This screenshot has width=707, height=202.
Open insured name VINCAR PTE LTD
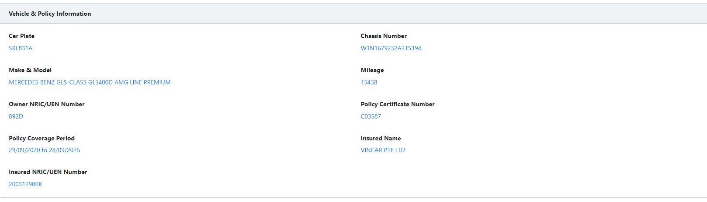383,150
